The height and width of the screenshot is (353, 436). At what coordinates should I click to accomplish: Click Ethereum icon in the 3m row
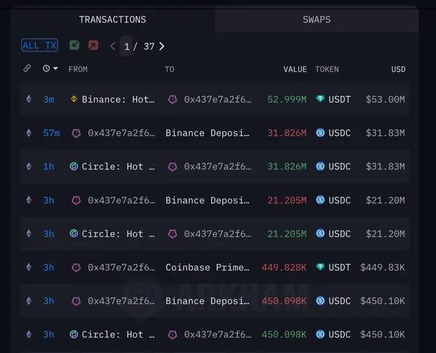(x=29, y=99)
